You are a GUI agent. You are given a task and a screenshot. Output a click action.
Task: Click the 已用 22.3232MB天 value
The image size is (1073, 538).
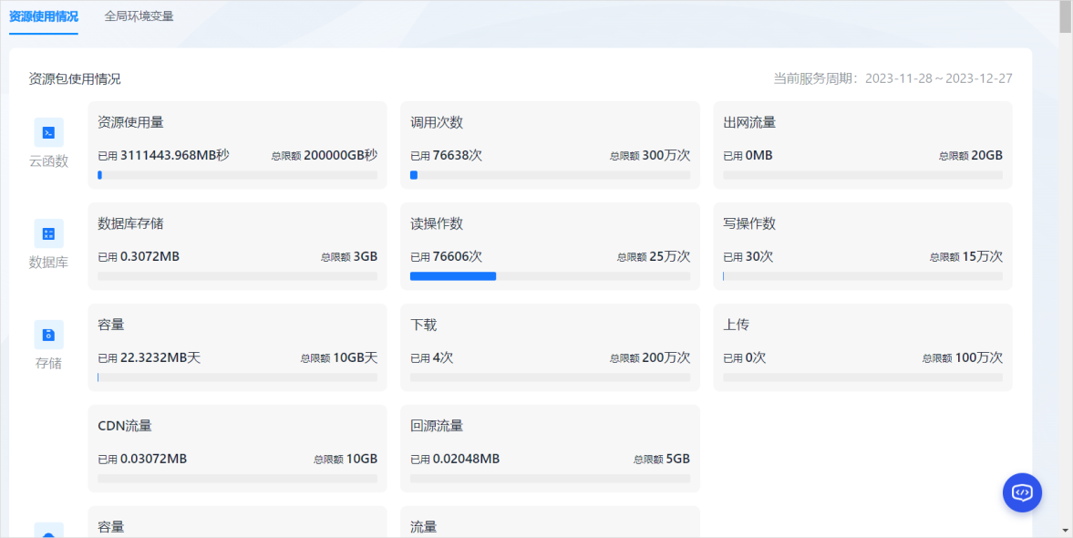click(150, 358)
